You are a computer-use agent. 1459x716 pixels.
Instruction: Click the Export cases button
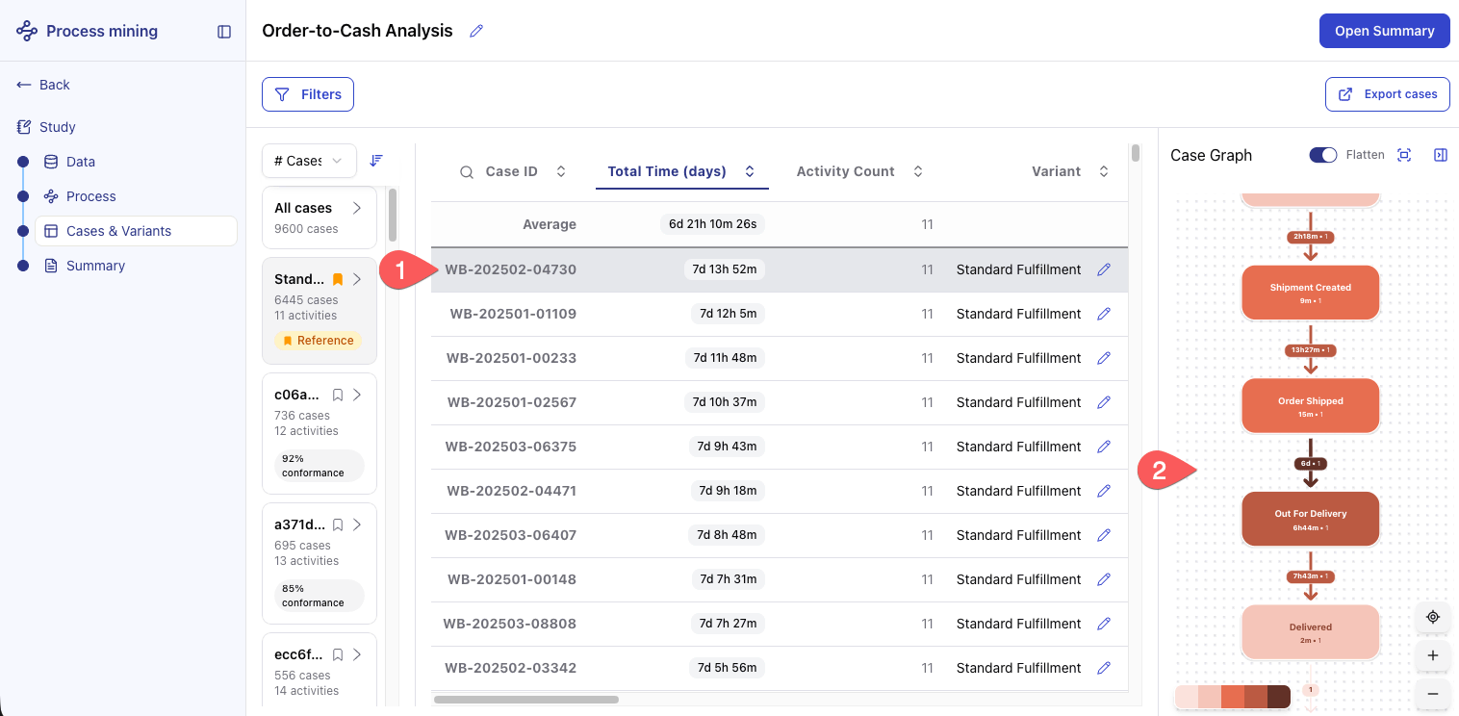(x=1387, y=94)
